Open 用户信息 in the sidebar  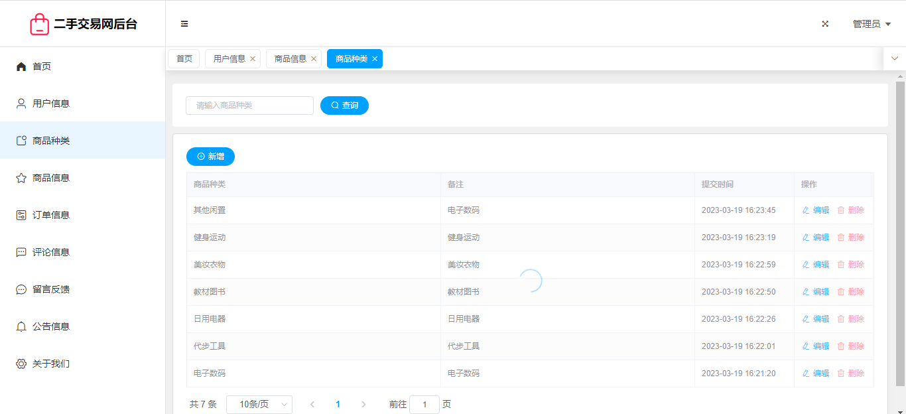pyautogui.click(x=82, y=103)
